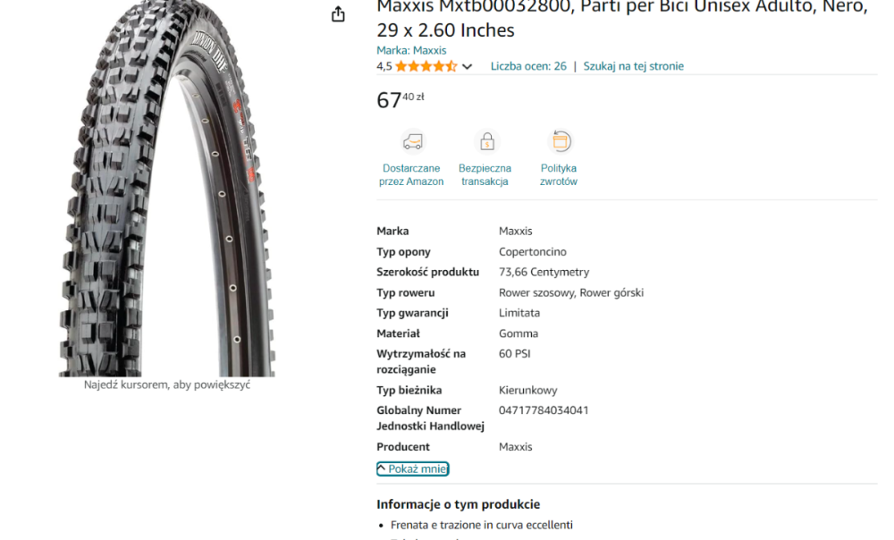The image size is (894, 540).
Task: Click the share icon above product image
Action: [x=338, y=13]
